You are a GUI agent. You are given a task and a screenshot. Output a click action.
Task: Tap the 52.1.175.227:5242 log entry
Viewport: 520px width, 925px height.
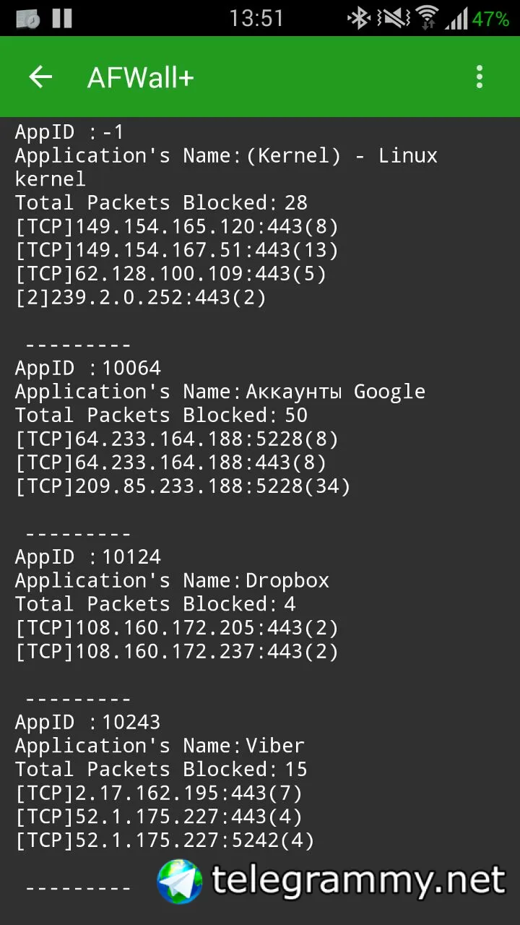165,840
